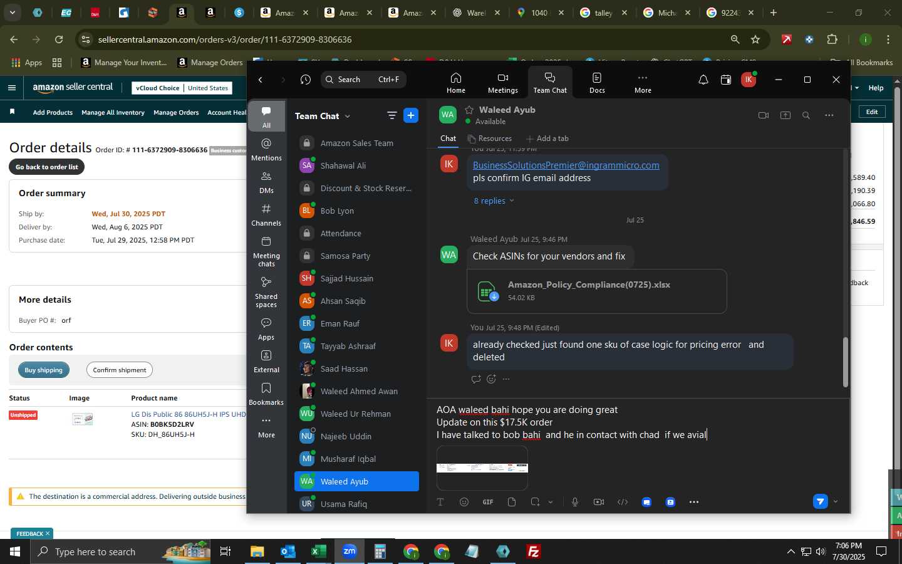
Task: Open Meeting chats in sidebar
Action: 266,251
